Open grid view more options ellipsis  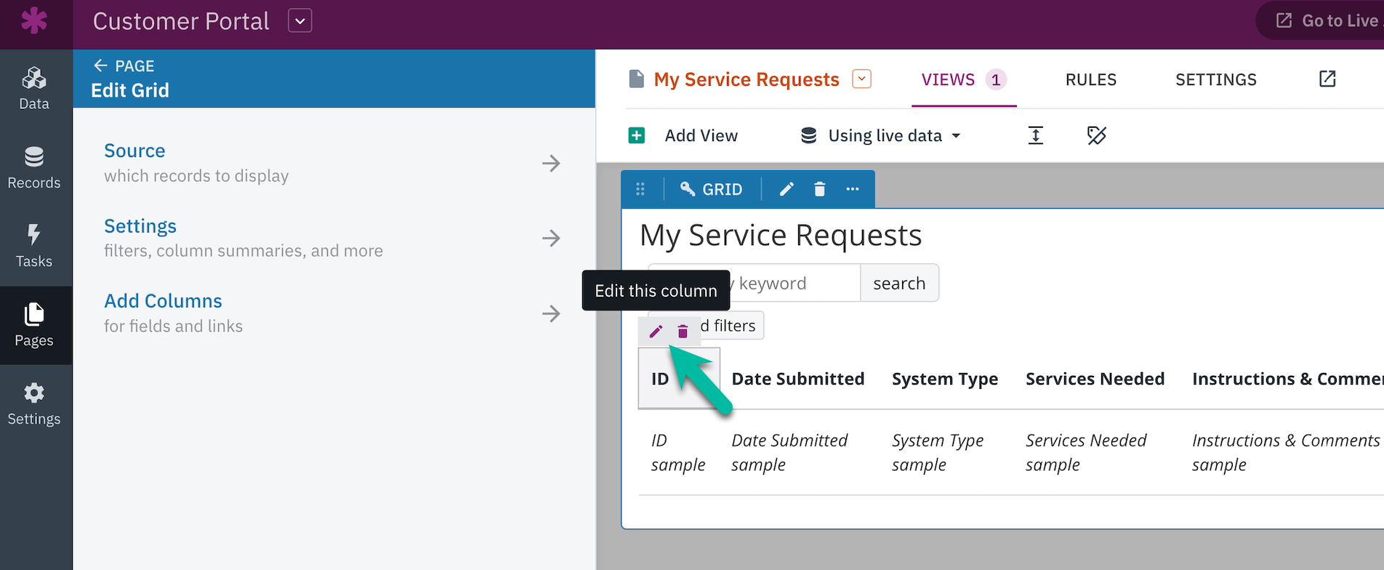[853, 189]
